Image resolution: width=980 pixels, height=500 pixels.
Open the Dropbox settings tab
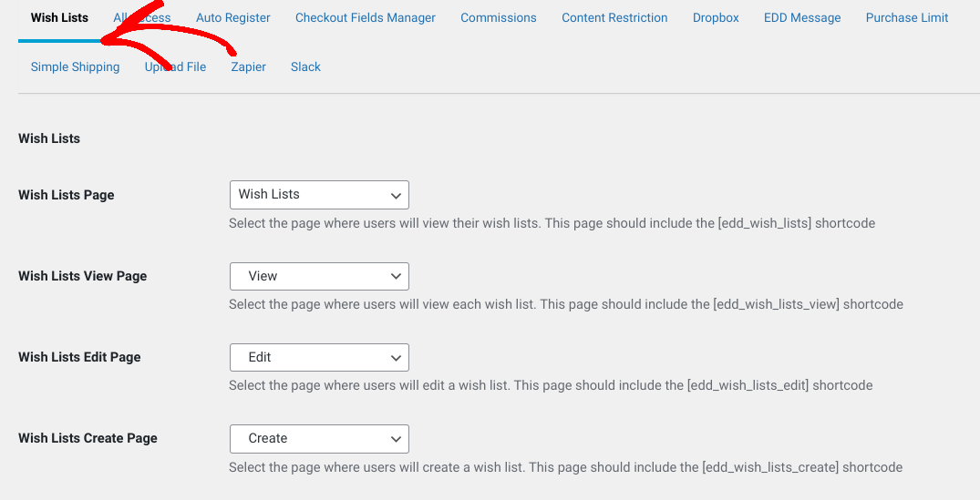pyautogui.click(x=716, y=18)
